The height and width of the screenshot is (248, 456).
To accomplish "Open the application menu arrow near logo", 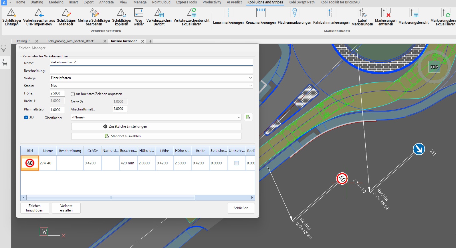I will point(10,2).
